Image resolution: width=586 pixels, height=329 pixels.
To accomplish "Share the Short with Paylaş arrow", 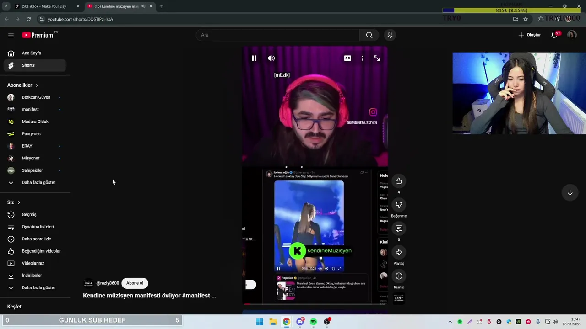I will pos(399,252).
